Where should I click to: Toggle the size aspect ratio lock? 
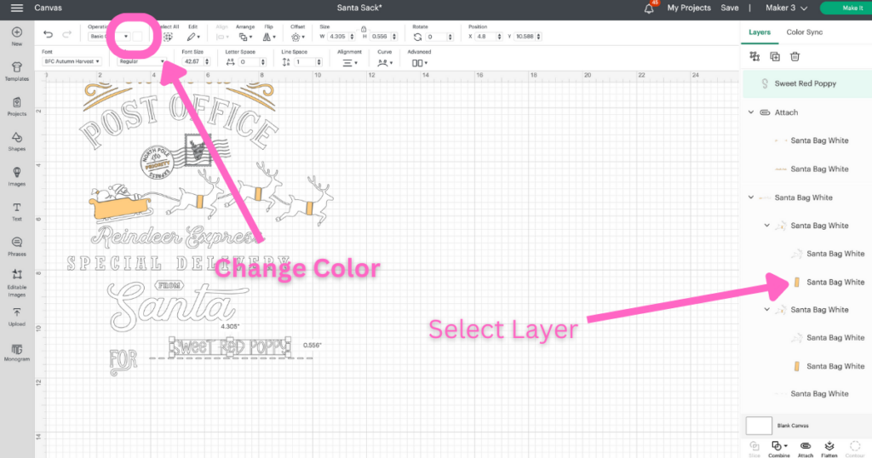coord(364,29)
